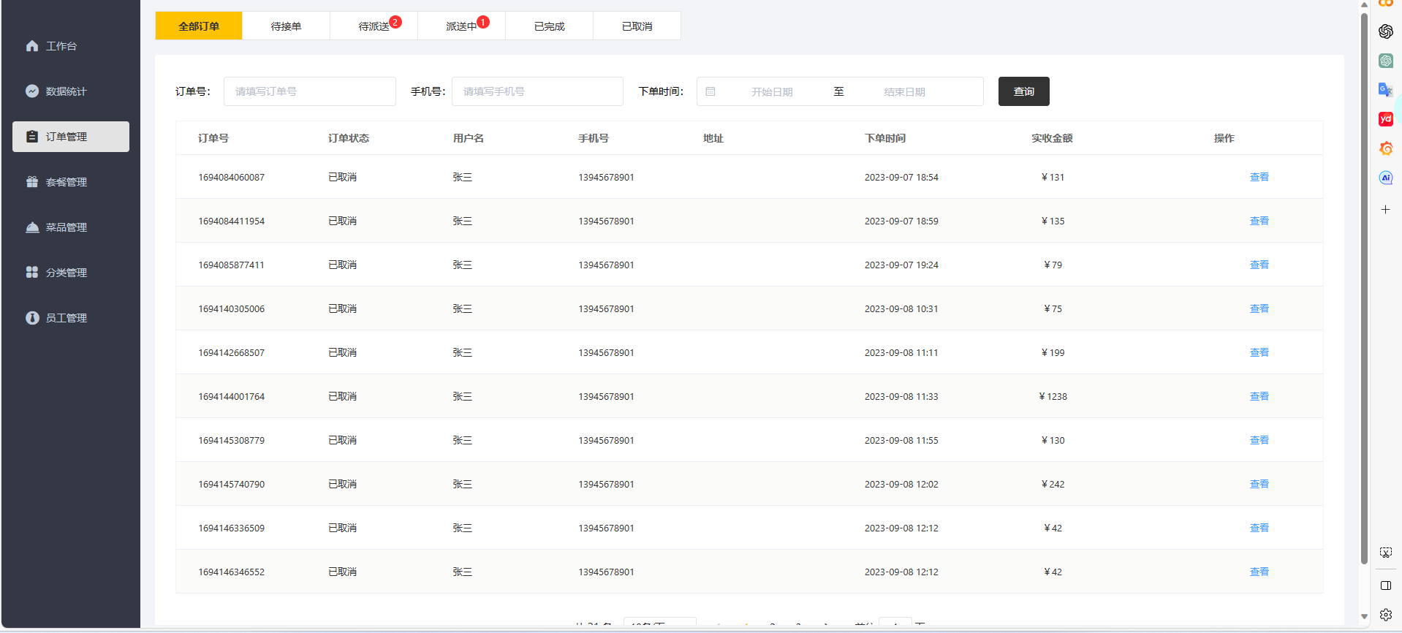
Task: Click 查看 for order 1694144001764
Action: [1259, 396]
